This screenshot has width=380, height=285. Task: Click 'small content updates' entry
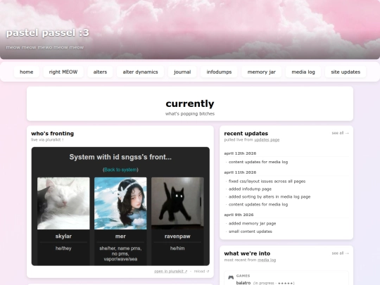(251, 232)
